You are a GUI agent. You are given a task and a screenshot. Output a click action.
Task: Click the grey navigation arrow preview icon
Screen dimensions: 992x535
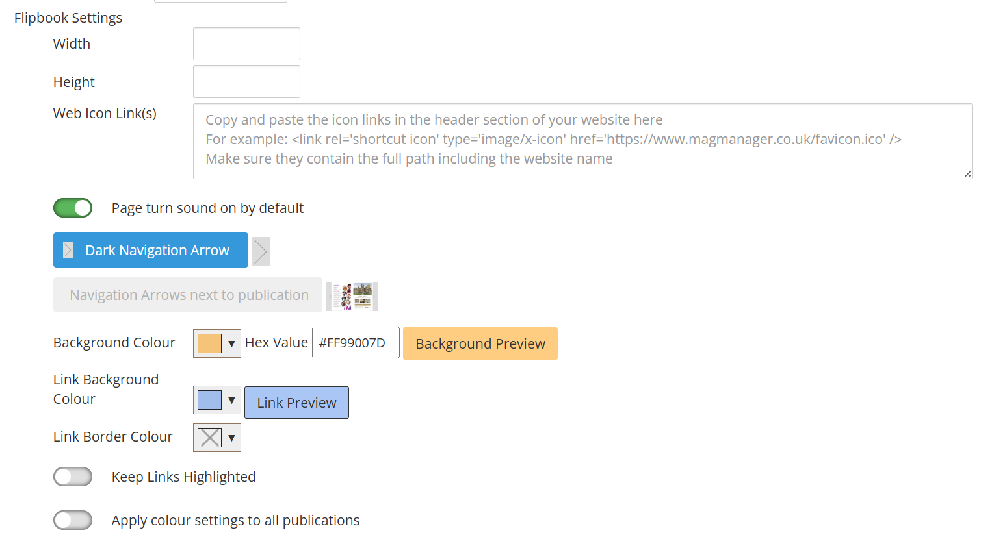(260, 251)
